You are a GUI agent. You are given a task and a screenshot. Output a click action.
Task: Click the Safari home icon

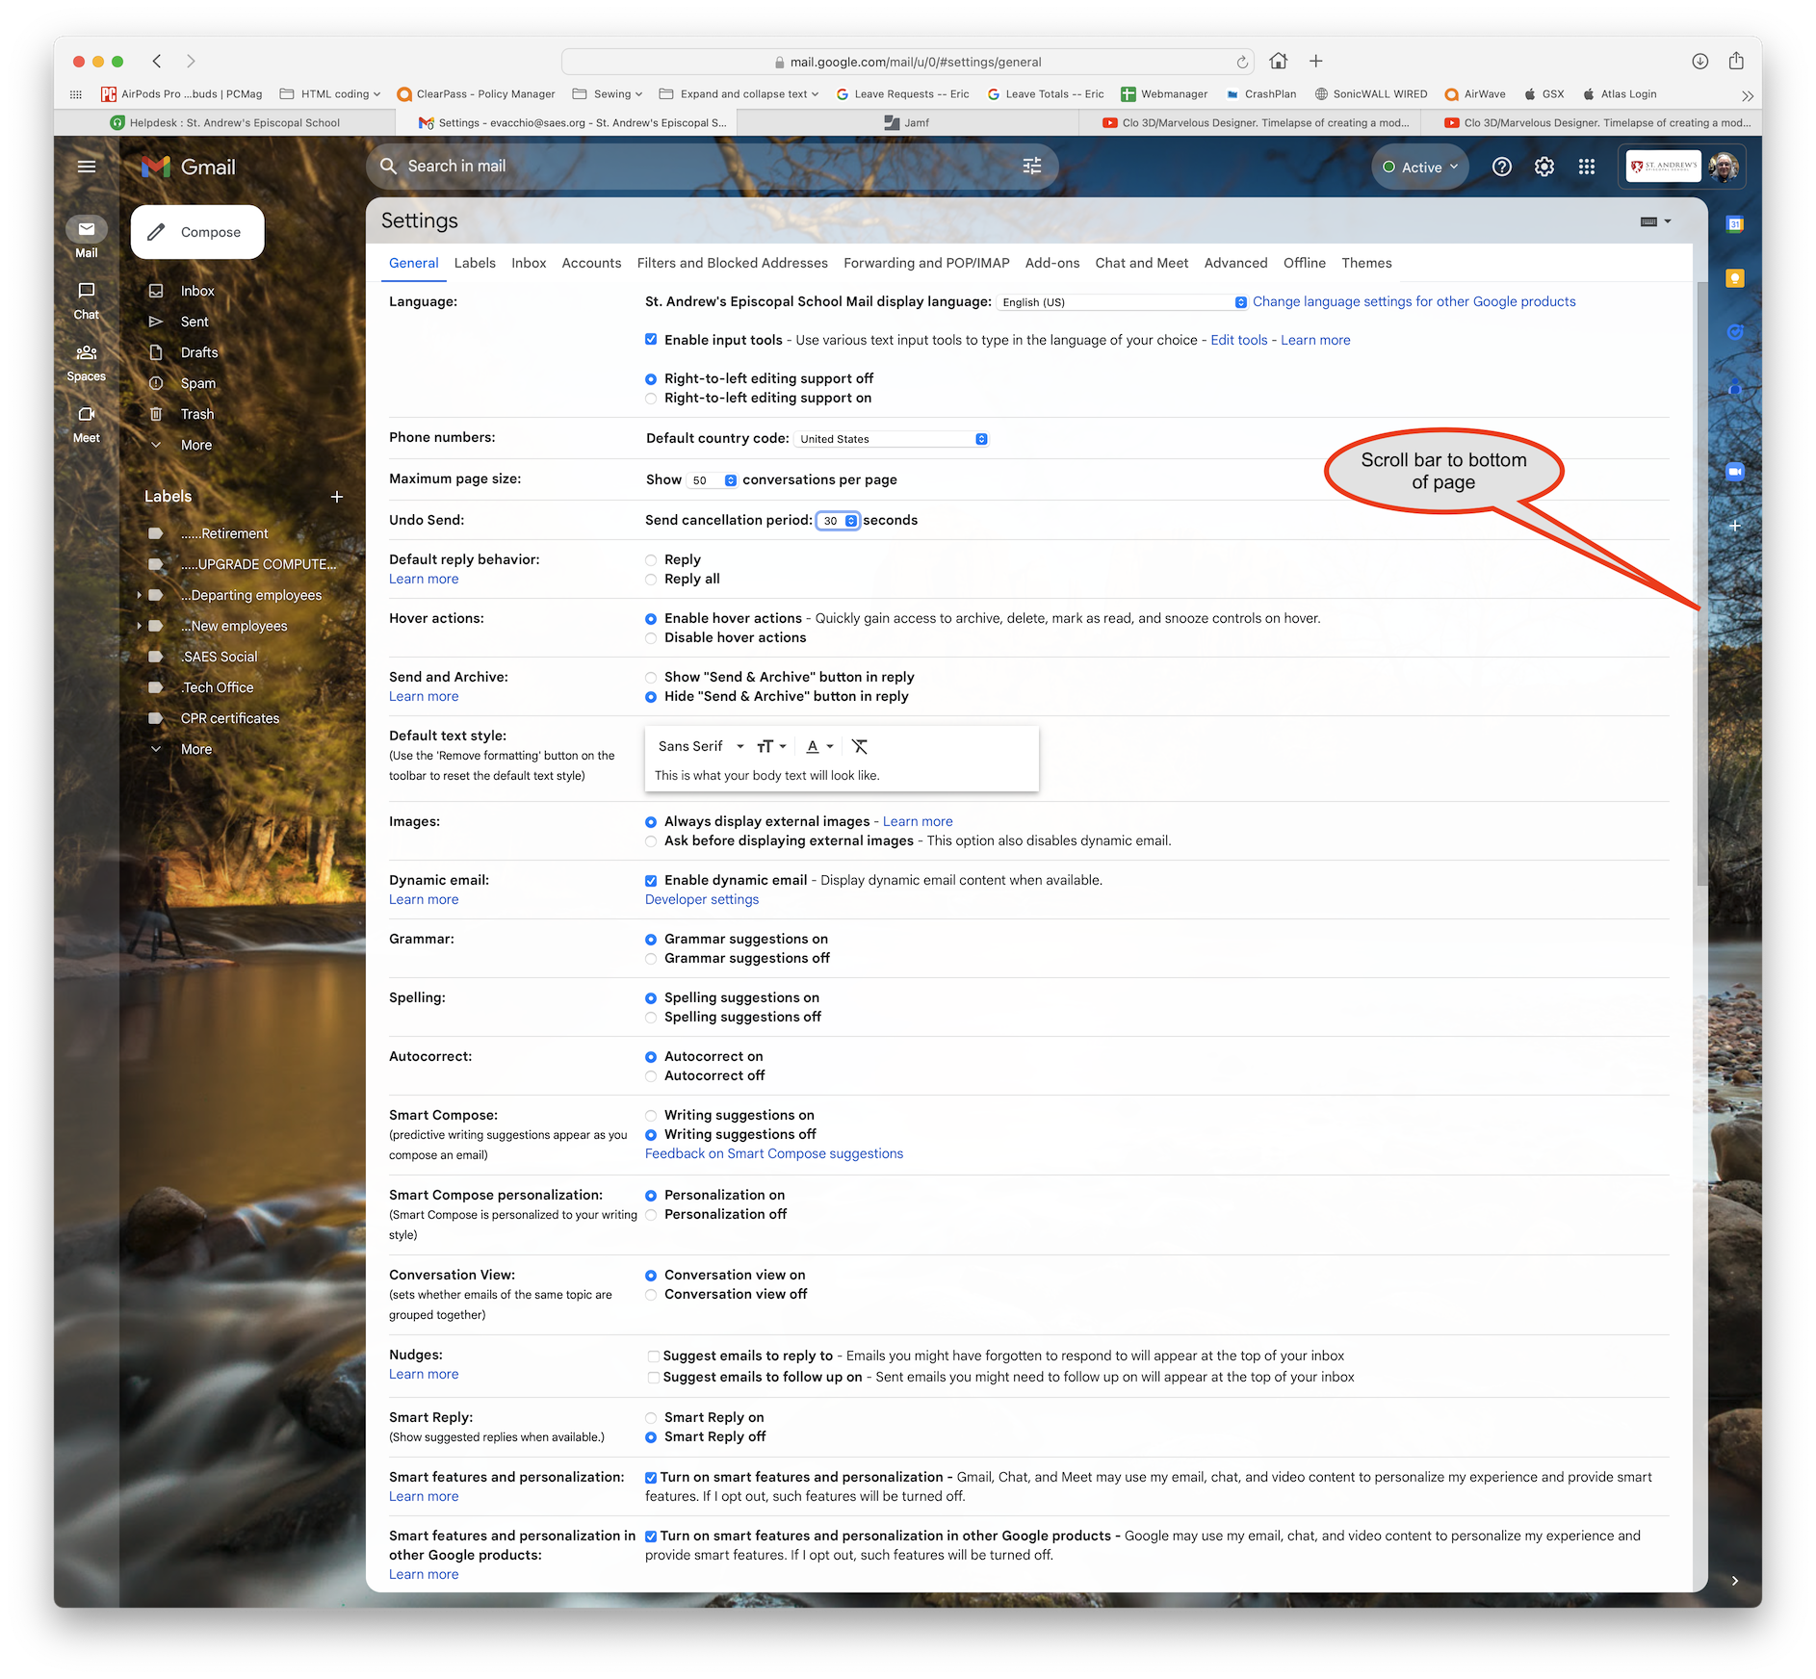(x=1279, y=61)
